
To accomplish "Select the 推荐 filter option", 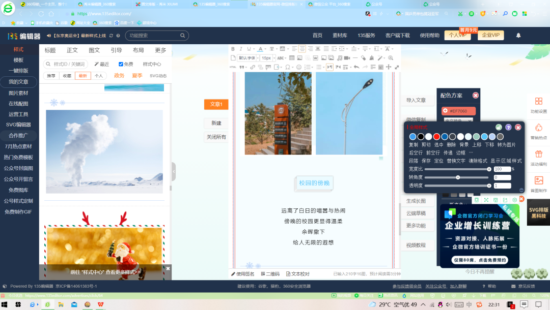I will (x=51, y=76).
